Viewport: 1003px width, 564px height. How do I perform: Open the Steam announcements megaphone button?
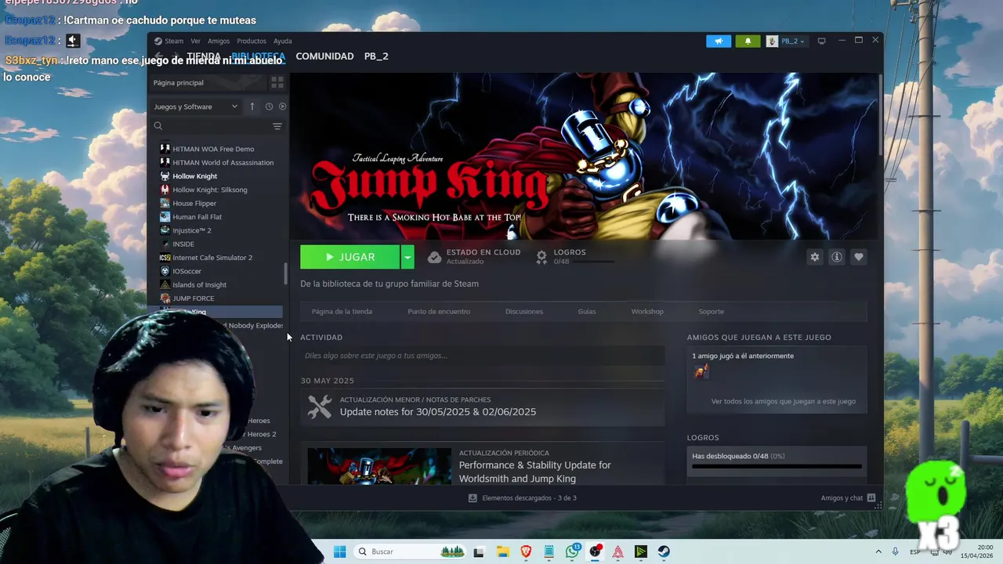click(x=719, y=41)
